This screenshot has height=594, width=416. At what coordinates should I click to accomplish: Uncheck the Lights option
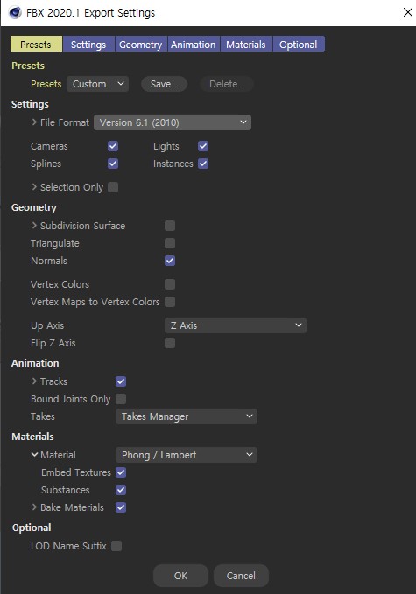coord(203,146)
